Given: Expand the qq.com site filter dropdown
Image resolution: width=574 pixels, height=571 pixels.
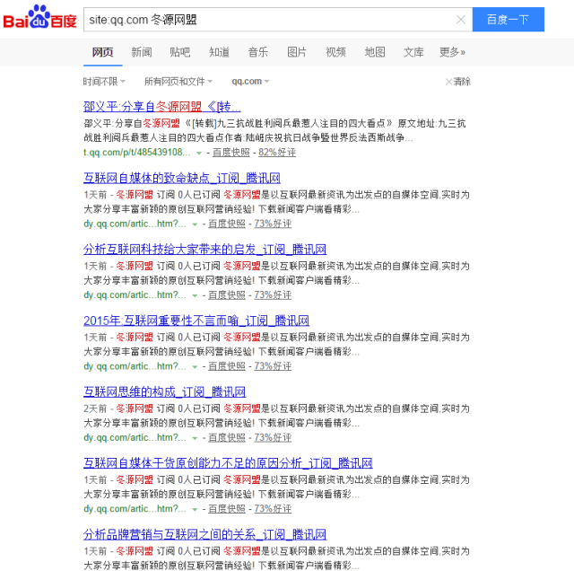Looking at the screenshot, I should click(x=250, y=82).
